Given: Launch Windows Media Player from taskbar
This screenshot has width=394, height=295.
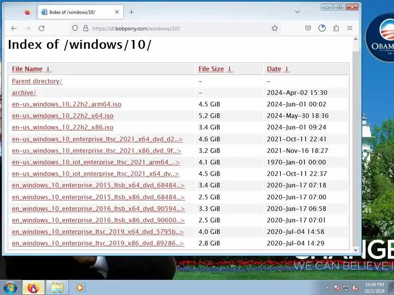Looking at the screenshot, I should tap(80, 287).
